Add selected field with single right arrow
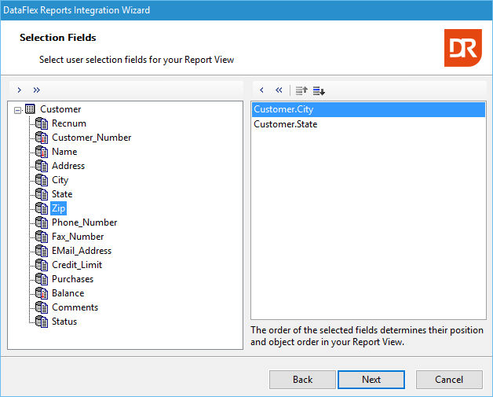This screenshot has width=493, height=397. [x=20, y=90]
